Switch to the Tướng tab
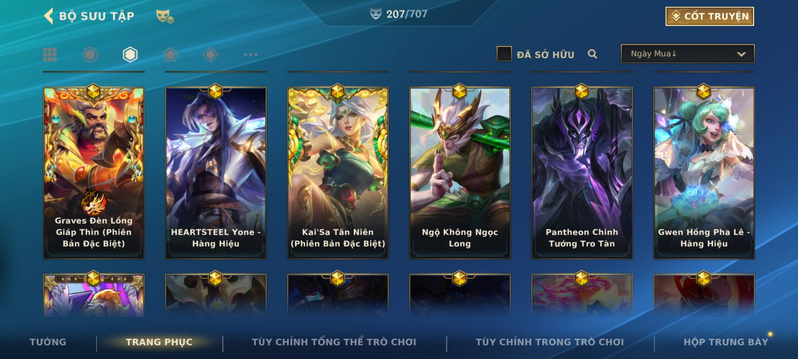Viewport: 798px width, 359px height. coord(48,342)
